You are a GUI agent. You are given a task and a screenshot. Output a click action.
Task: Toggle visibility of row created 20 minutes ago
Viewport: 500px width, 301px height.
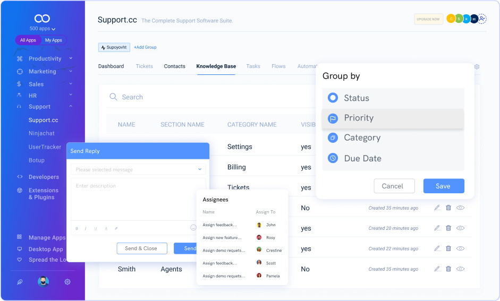(x=460, y=228)
